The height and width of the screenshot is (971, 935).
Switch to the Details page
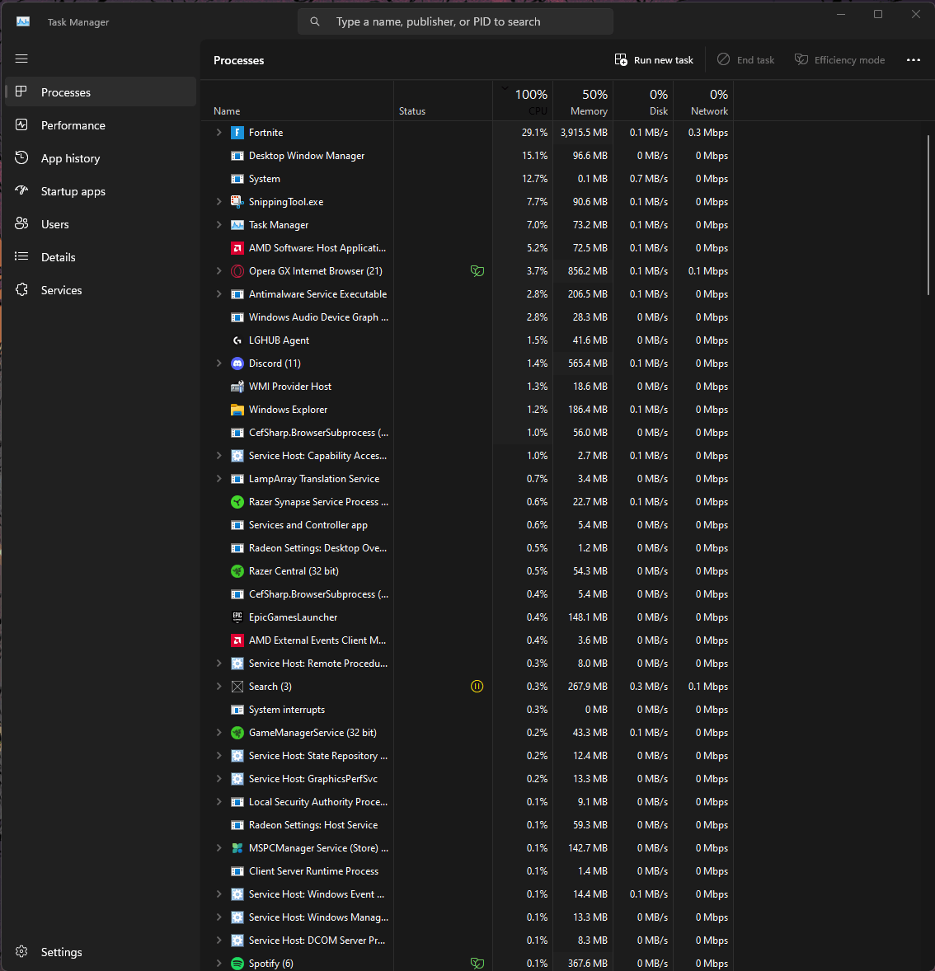[101, 257]
